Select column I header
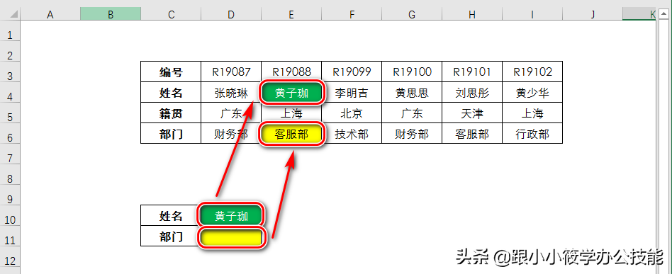This screenshot has width=672, height=274. pyautogui.click(x=532, y=14)
